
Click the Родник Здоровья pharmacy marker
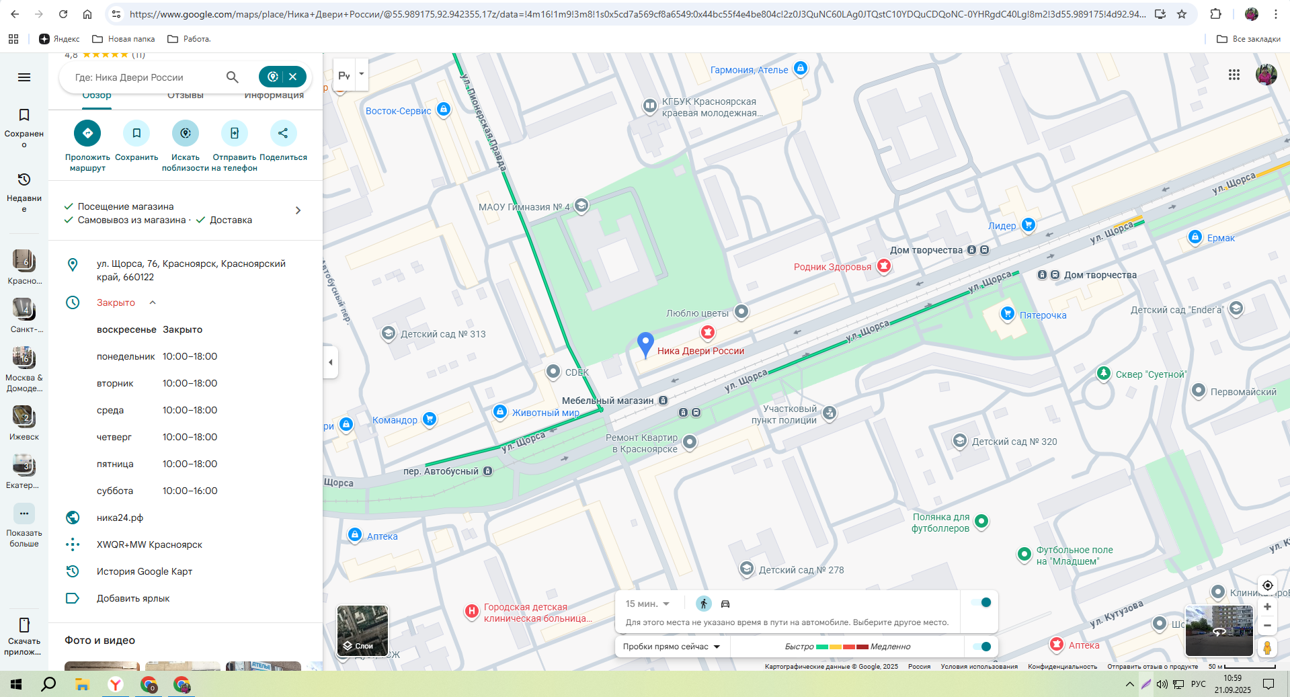click(x=884, y=266)
